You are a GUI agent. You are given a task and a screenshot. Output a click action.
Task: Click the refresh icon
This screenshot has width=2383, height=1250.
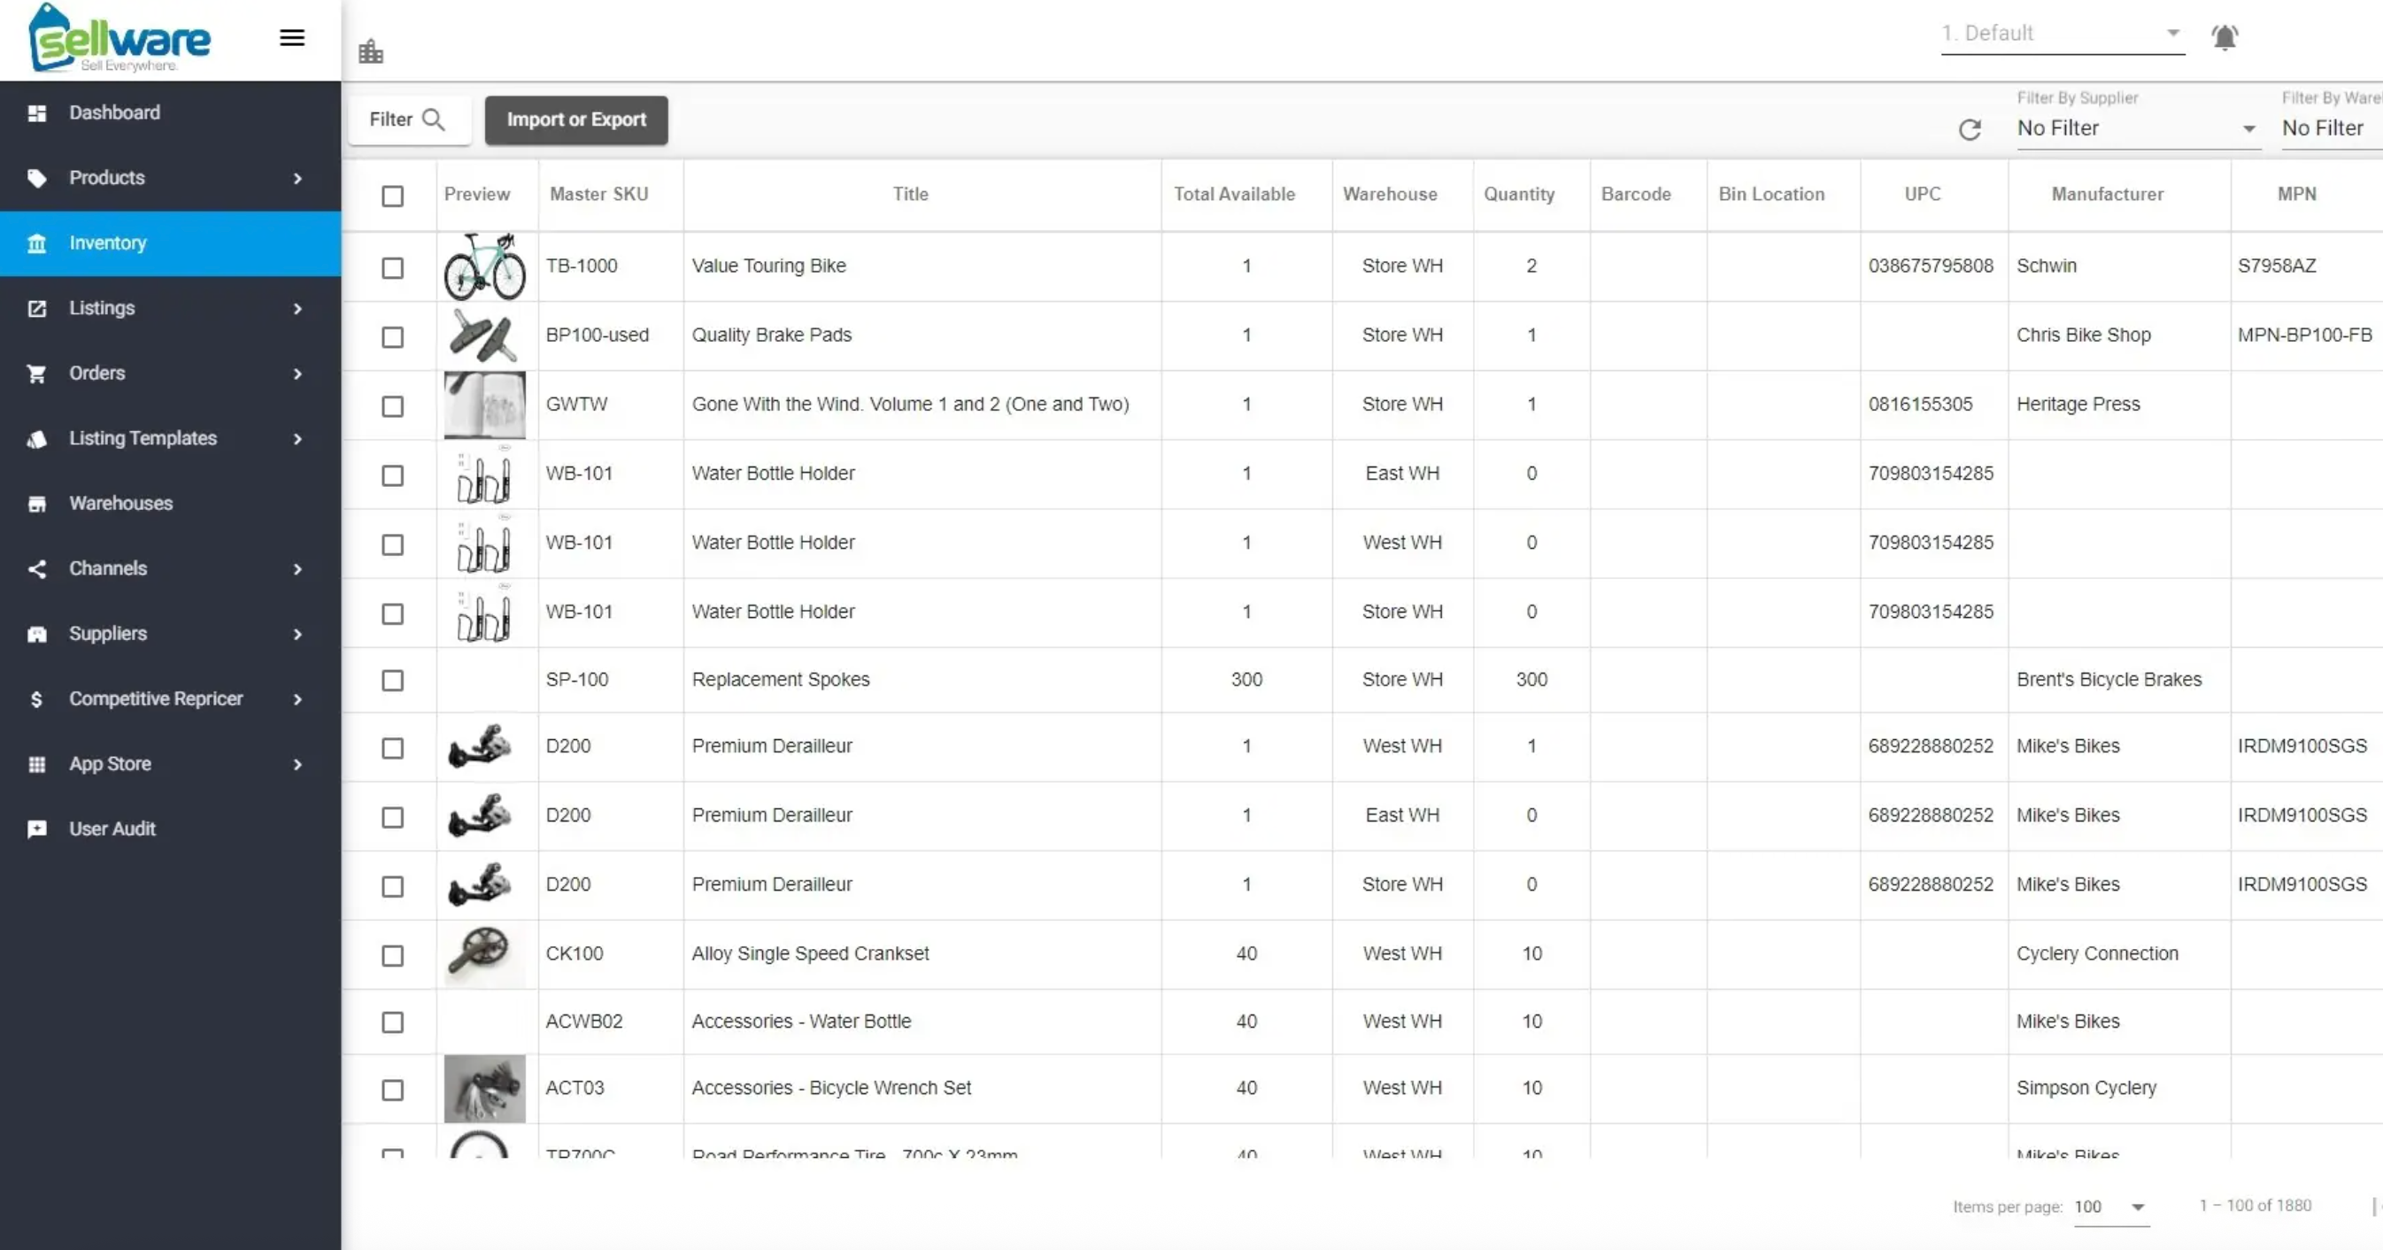[x=1970, y=129]
